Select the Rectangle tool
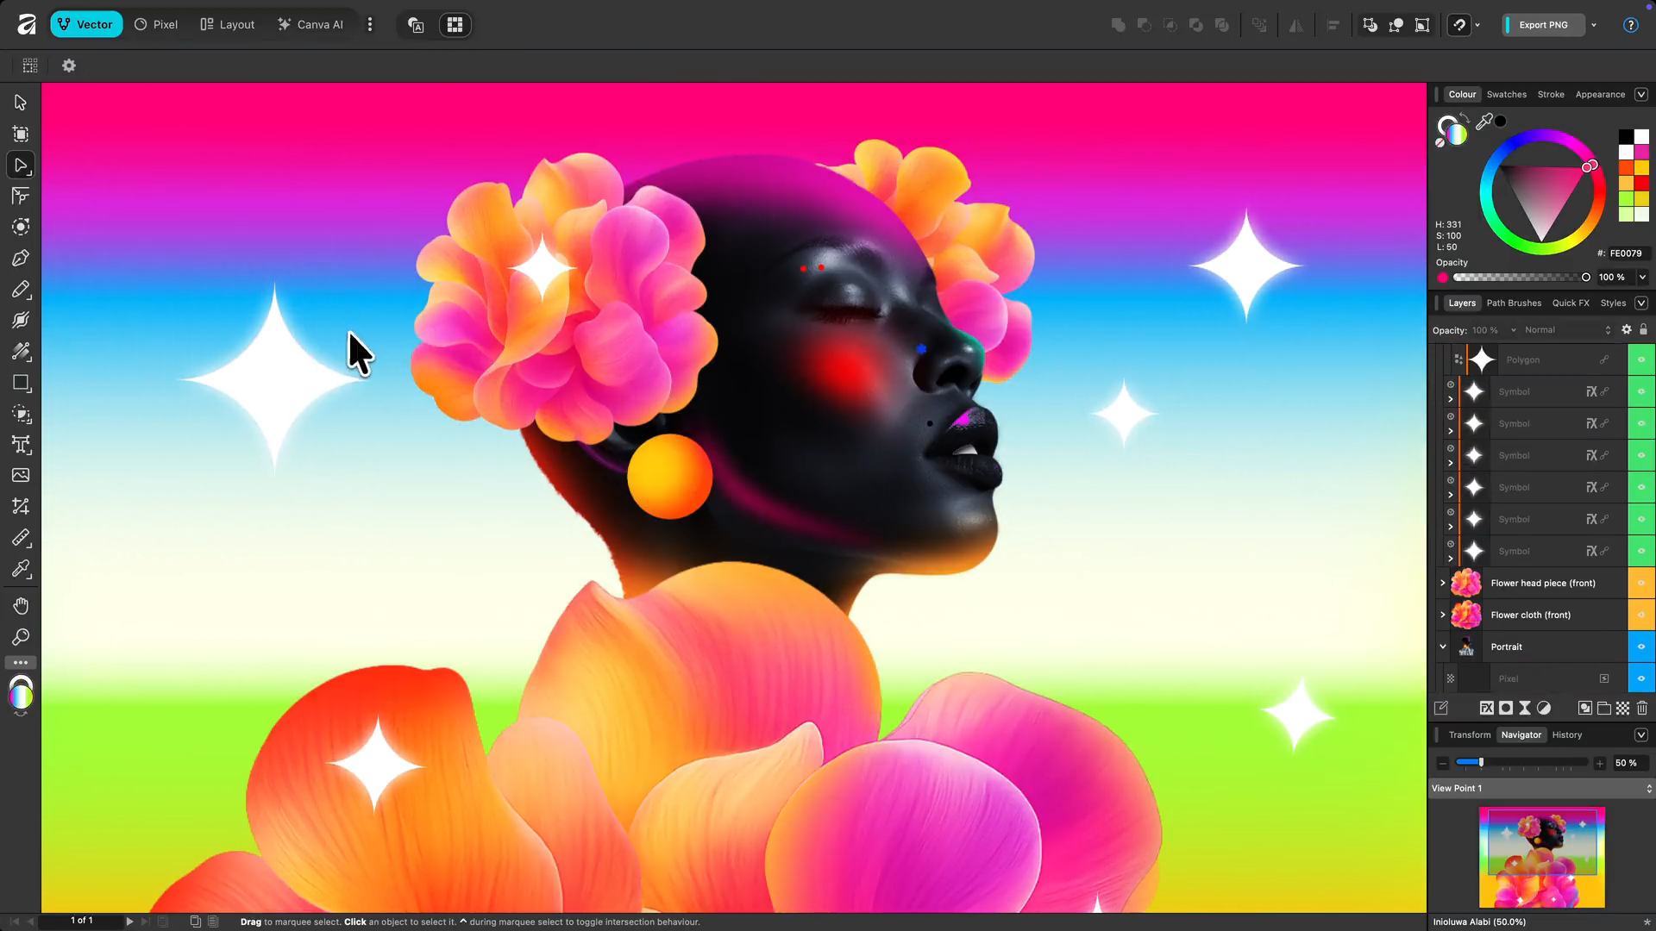The image size is (1656, 931). click(21, 384)
